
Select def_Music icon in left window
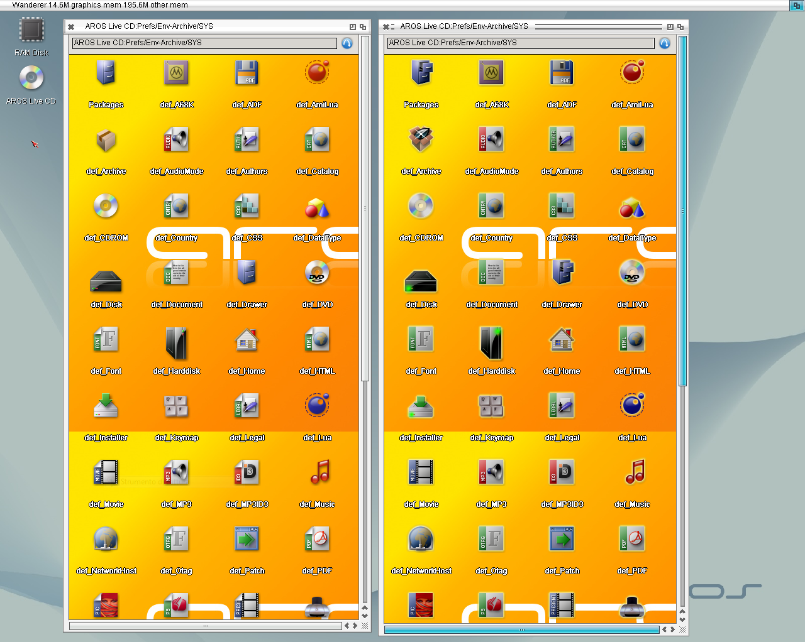point(320,471)
